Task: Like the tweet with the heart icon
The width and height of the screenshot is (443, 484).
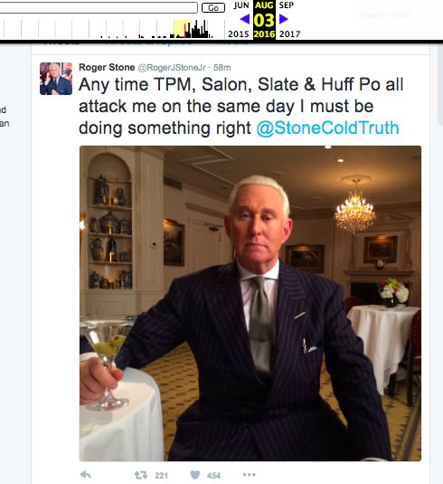Action: (195, 475)
